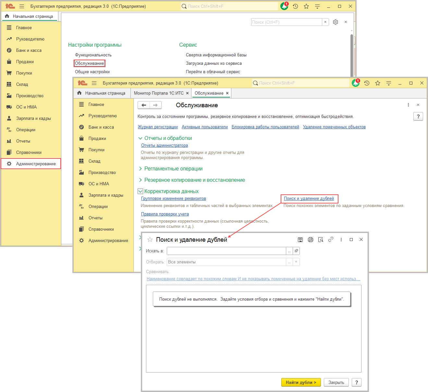Screen dimensions: 428x392
Task: Open 1C logo in Обслуживание window
Action: pyautogui.click(x=82, y=83)
